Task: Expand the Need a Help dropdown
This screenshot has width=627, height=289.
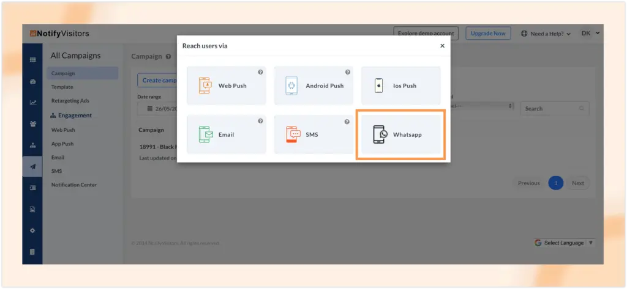Action: 546,34
